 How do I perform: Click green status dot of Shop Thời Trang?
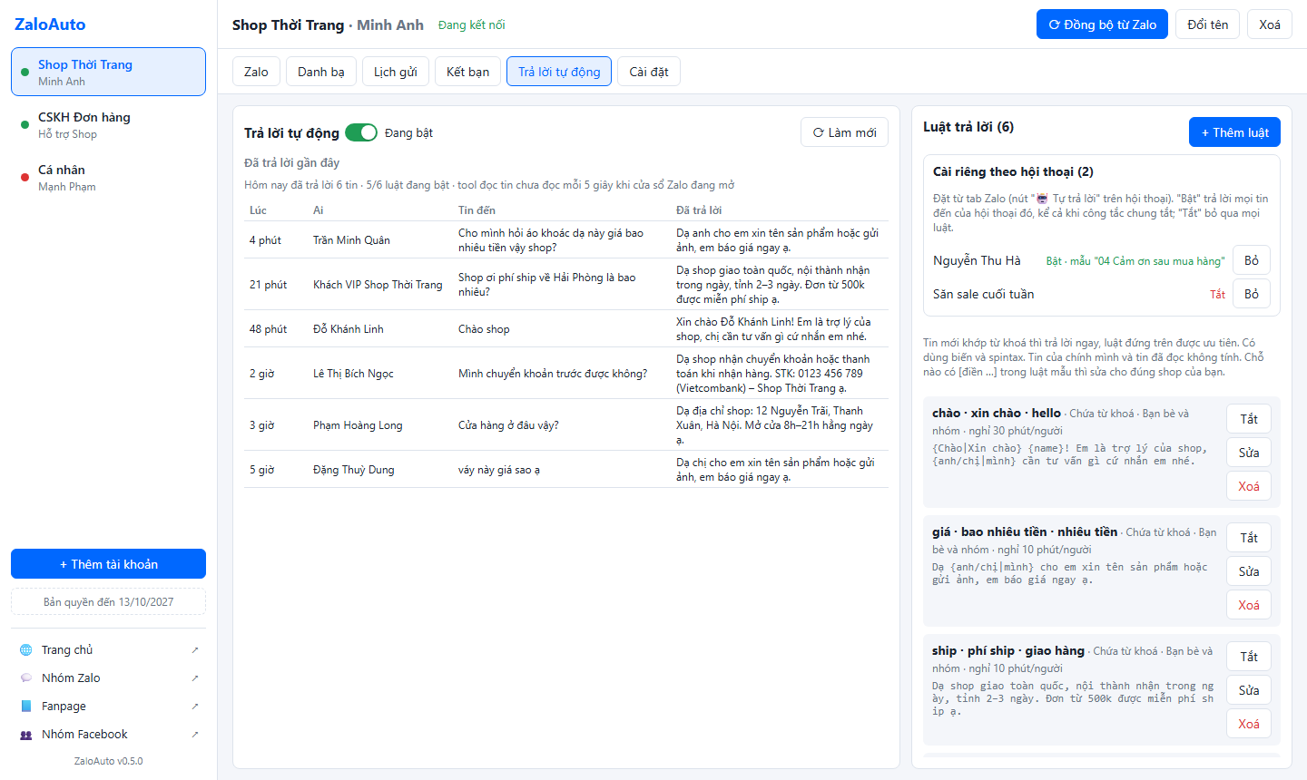coord(25,73)
